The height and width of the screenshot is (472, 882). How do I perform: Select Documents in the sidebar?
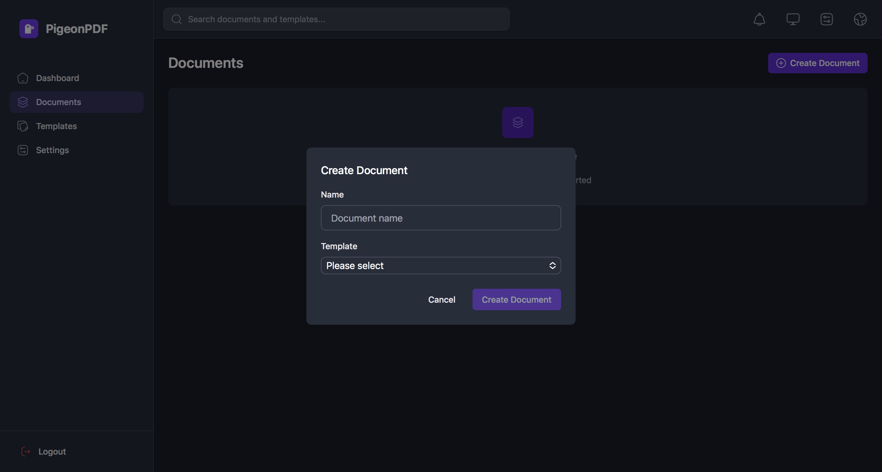pyautogui.click(x=76, y=102)
